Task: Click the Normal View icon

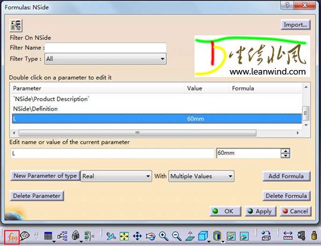Action: 190,236
